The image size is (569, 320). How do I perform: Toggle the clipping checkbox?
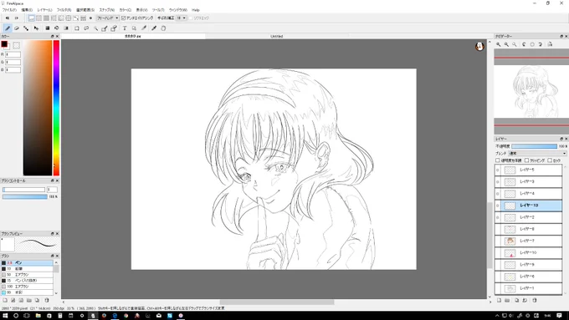pyautogui.click(x=527, y=160)
